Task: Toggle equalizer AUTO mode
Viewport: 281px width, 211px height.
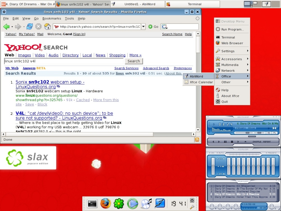Action: [220, 153]
